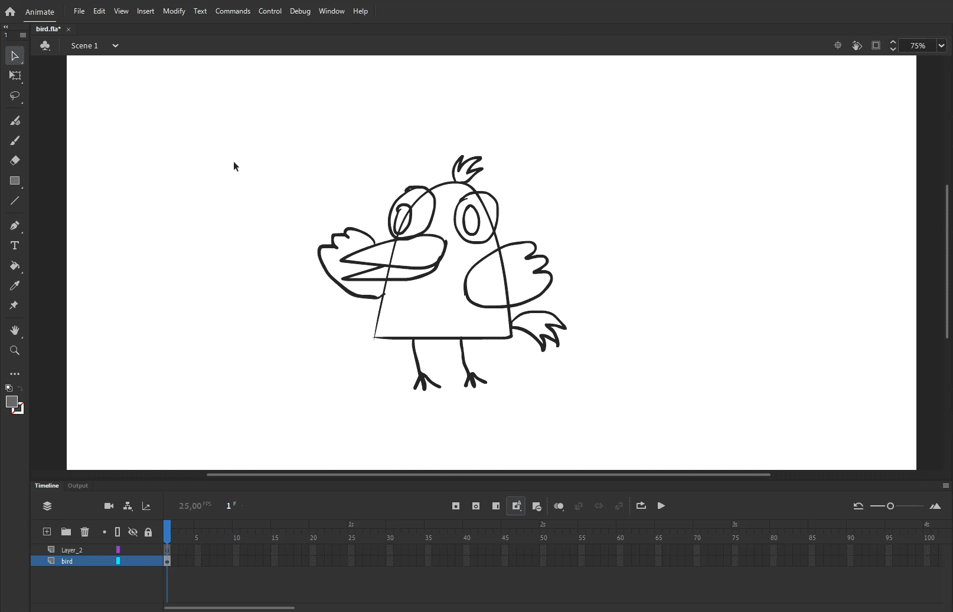Open the Modify menu
Screen dimensions: 953x612
174,11
